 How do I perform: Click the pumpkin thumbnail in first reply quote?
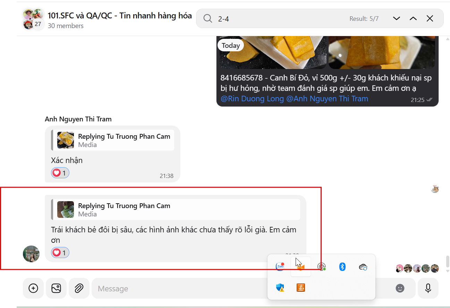[x=66, y=140]
